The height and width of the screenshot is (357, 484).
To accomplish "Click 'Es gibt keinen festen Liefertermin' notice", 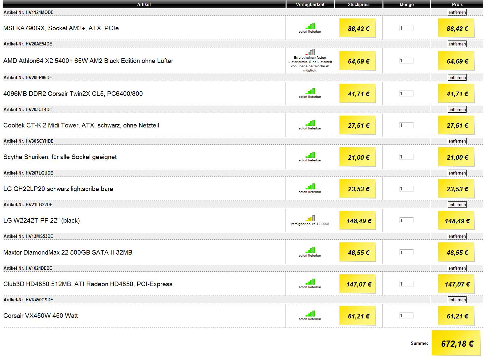I will pos(310,64).
